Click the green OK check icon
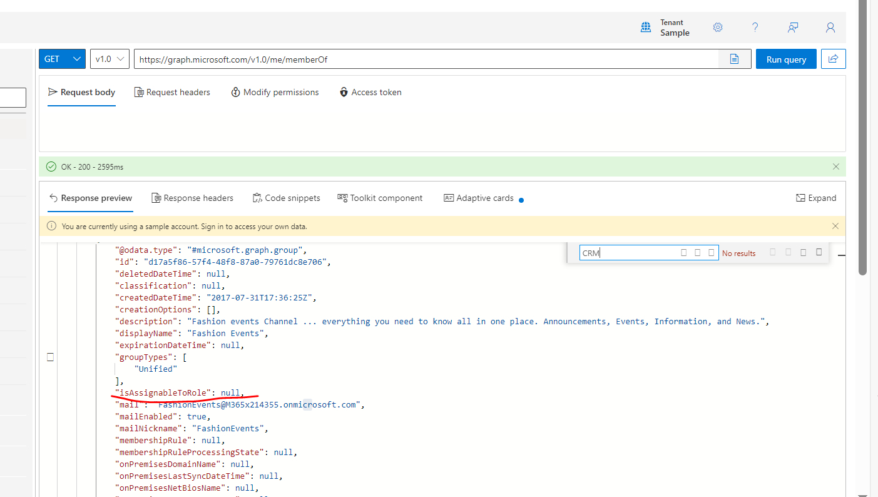 point(51,167)
